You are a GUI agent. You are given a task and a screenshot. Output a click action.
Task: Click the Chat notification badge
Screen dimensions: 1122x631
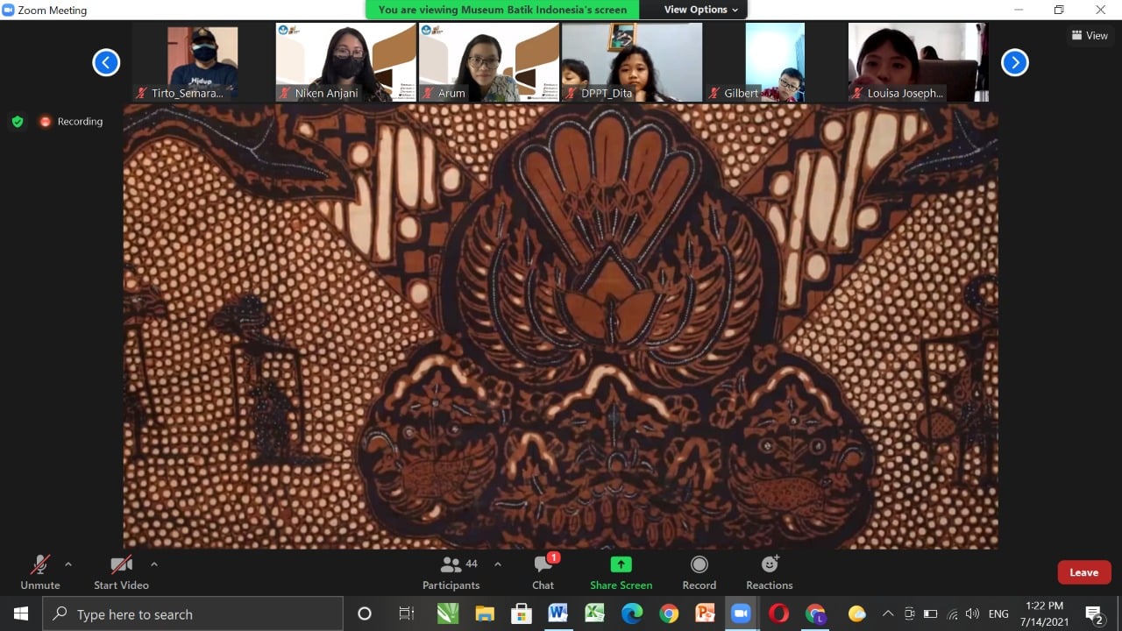pyautogui.click(x=552, y=555)
